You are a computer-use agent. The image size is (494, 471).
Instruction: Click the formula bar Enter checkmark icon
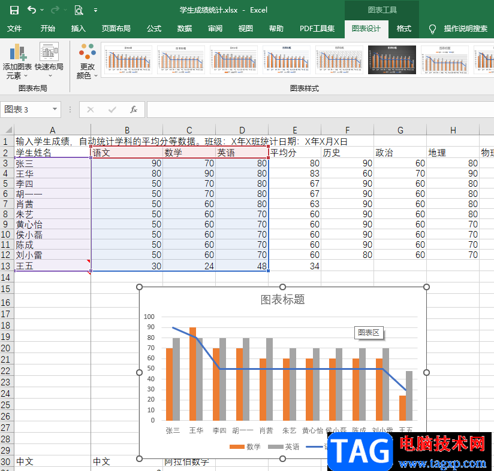click(x=112, y=110)
